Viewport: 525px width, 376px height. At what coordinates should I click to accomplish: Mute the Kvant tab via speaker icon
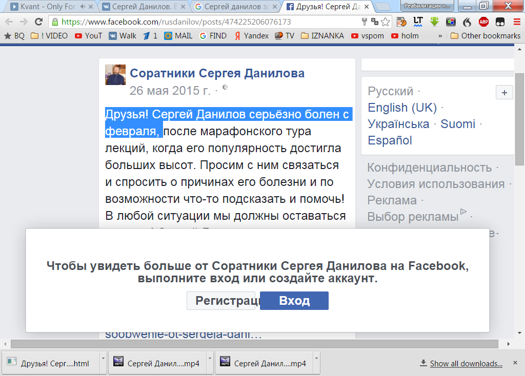pos(83,6)
